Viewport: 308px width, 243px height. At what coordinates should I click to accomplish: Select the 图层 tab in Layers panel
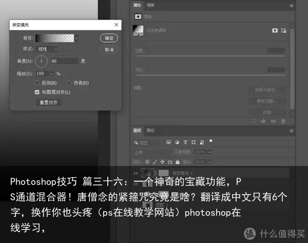(137, 130)
